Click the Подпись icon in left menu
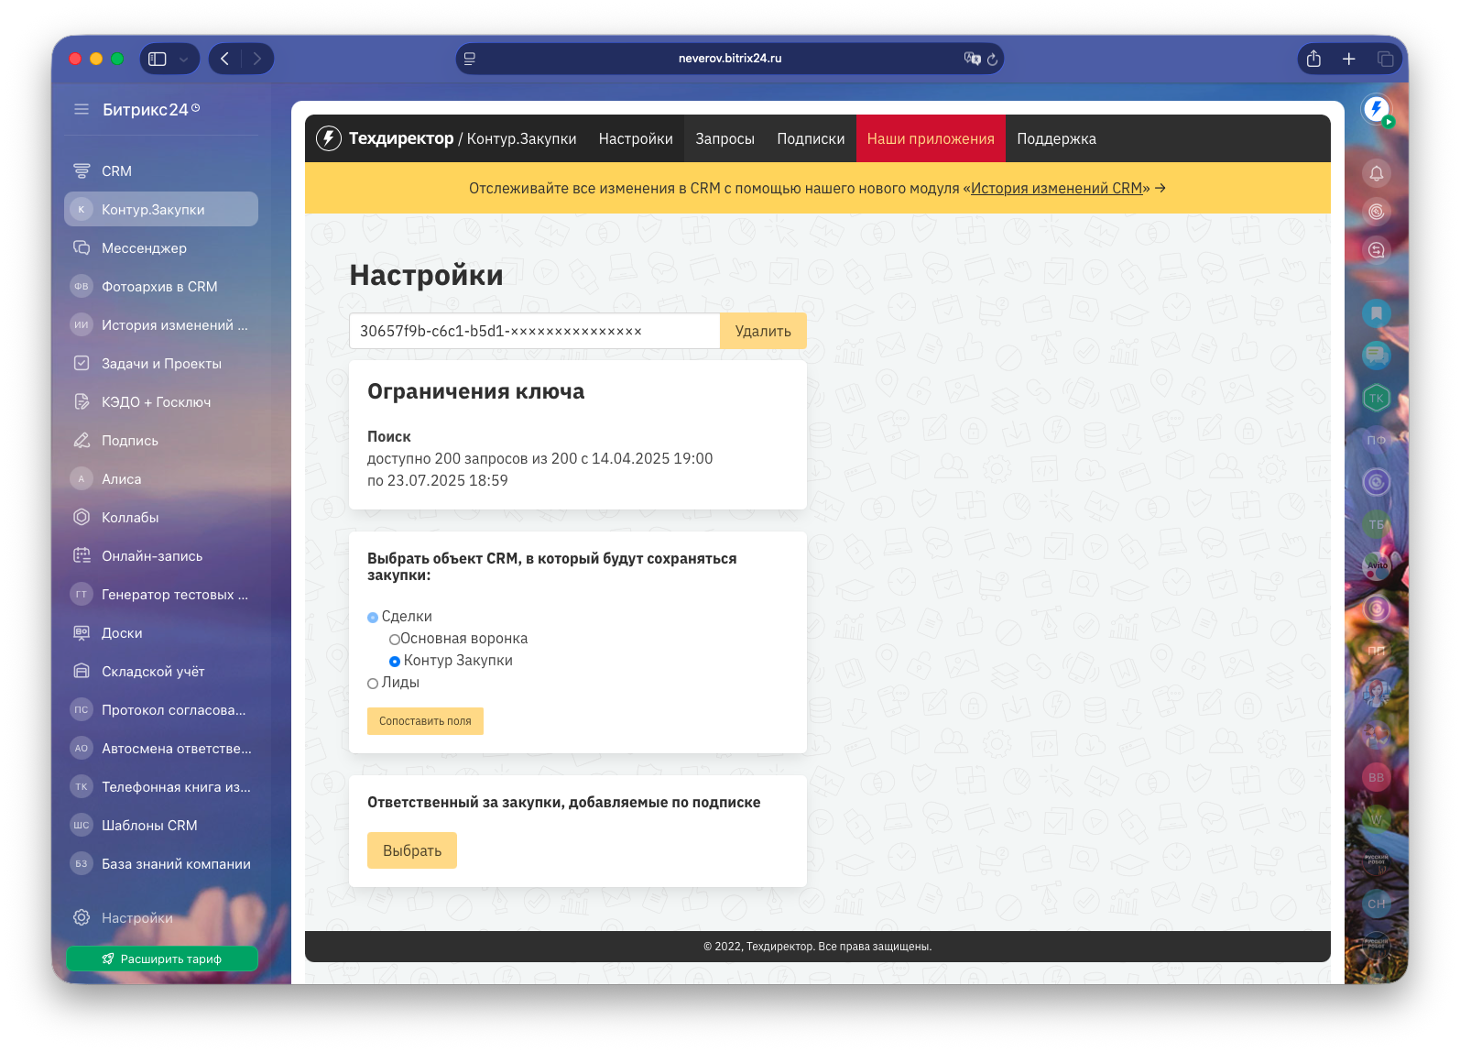 pos(82,441)
